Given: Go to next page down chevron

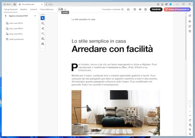Looking at the screenshot, I should (190, 115).
